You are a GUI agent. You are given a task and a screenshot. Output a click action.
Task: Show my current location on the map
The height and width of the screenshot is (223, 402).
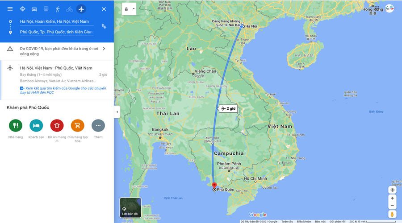(x=392, y=190)
